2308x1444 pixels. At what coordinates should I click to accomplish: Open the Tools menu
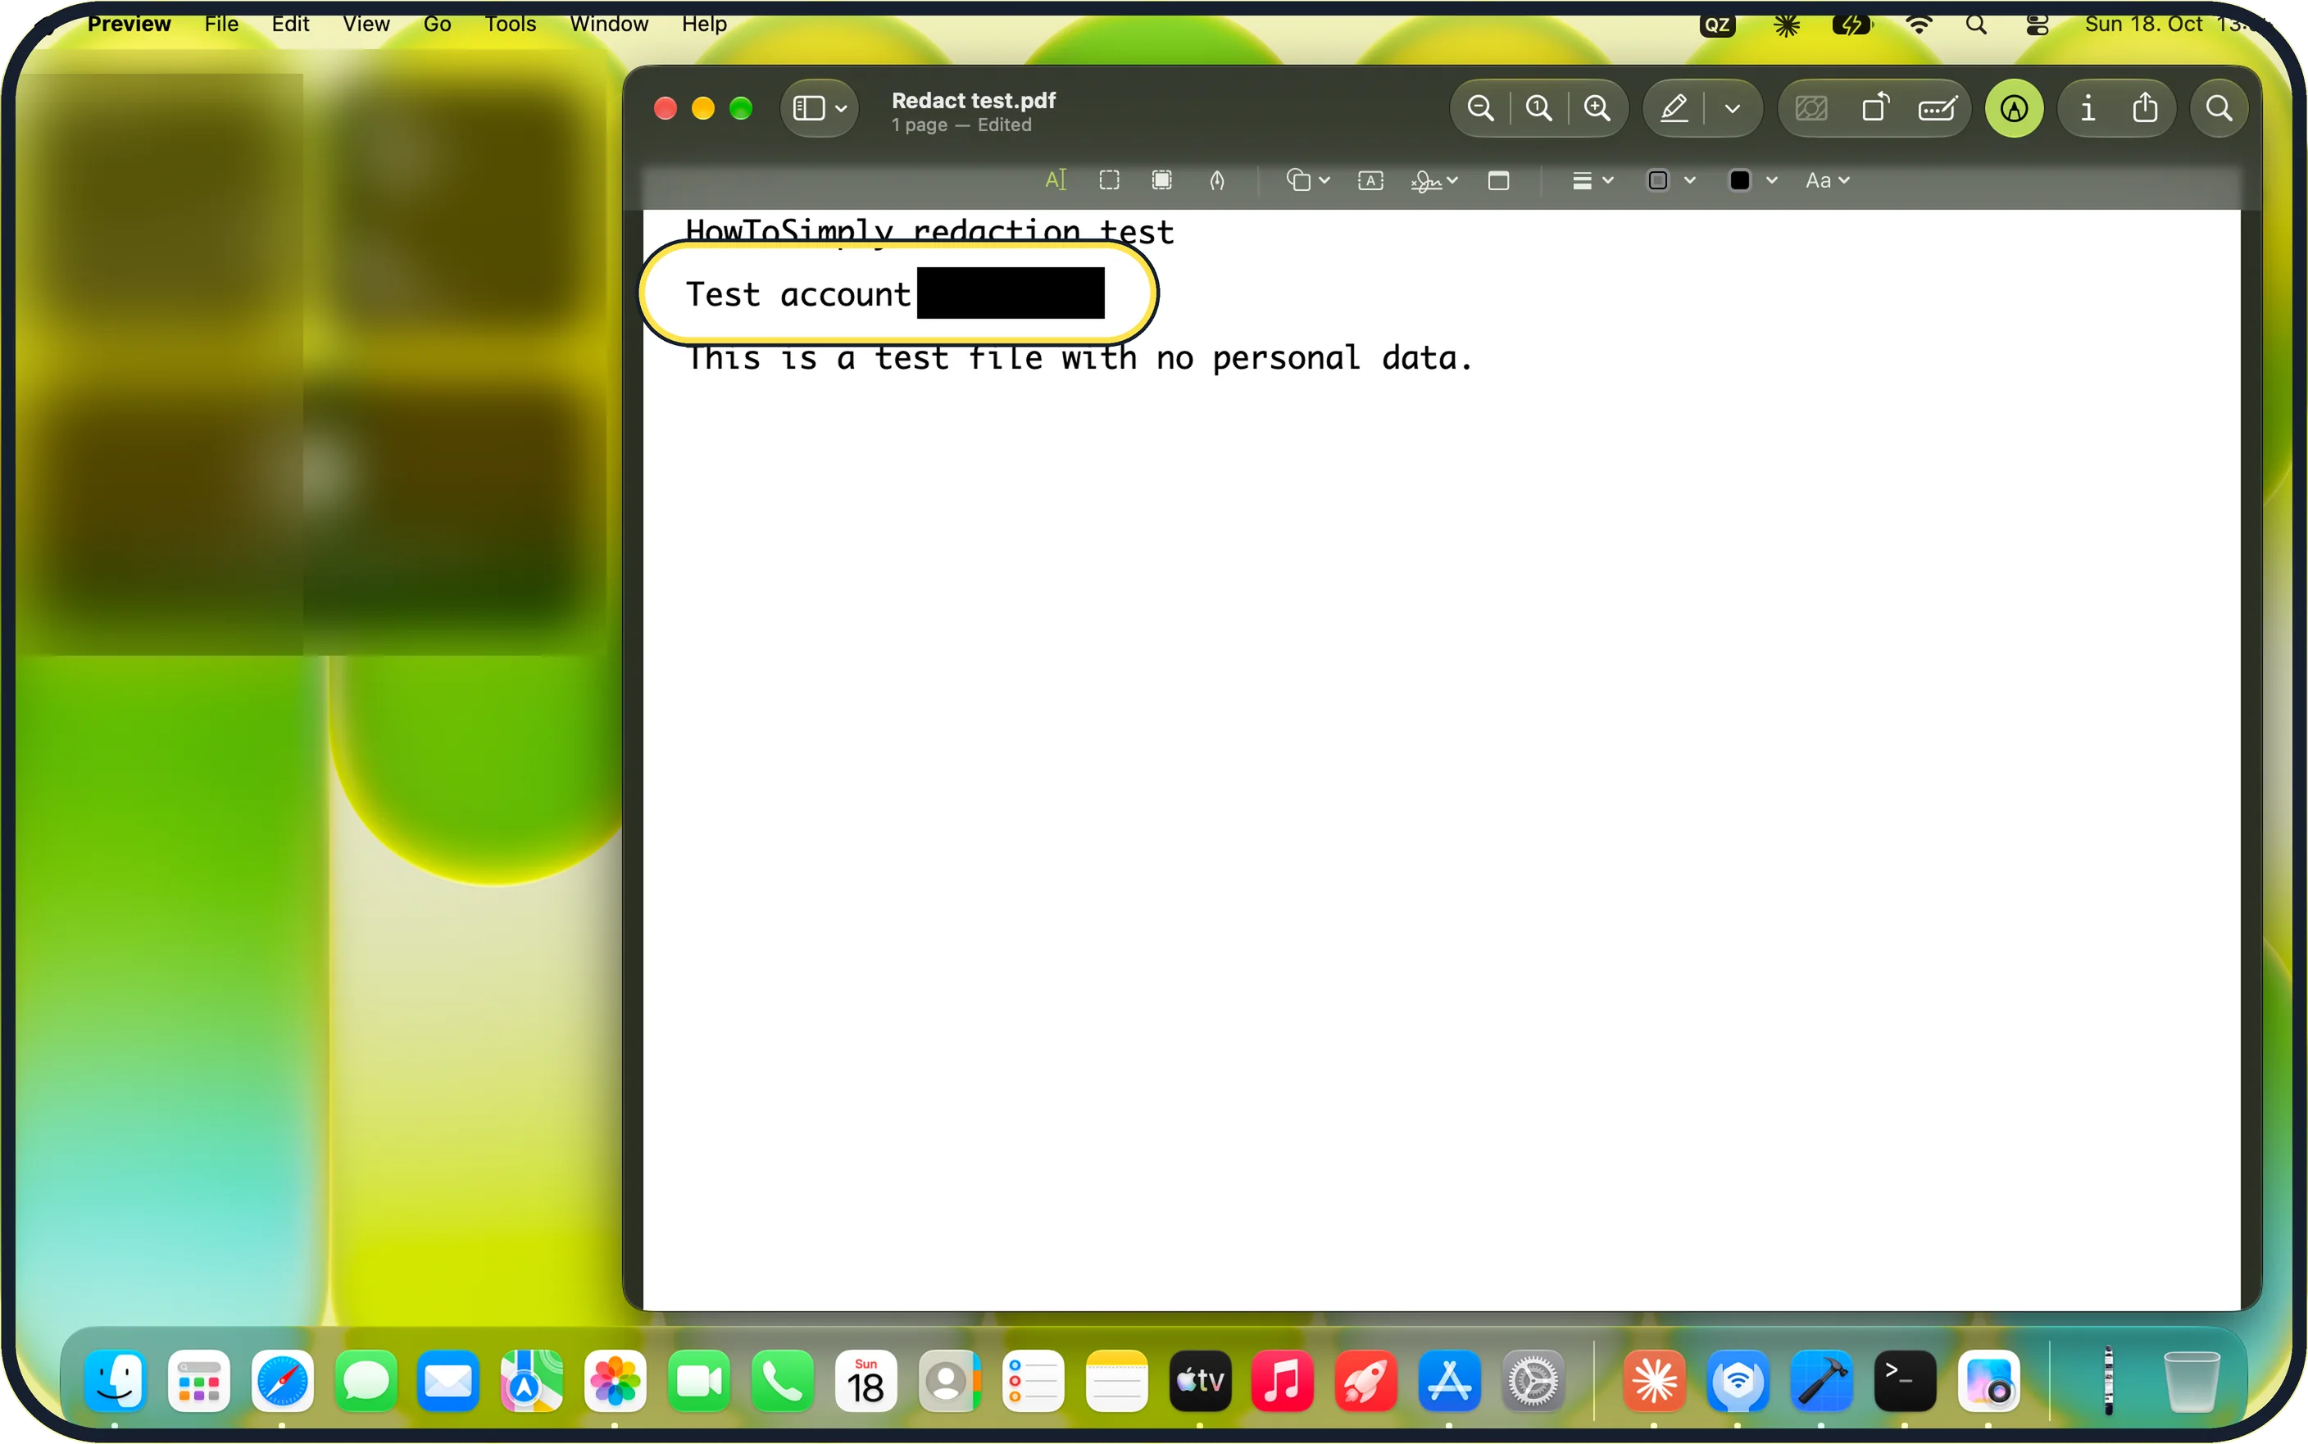point(510,23)
